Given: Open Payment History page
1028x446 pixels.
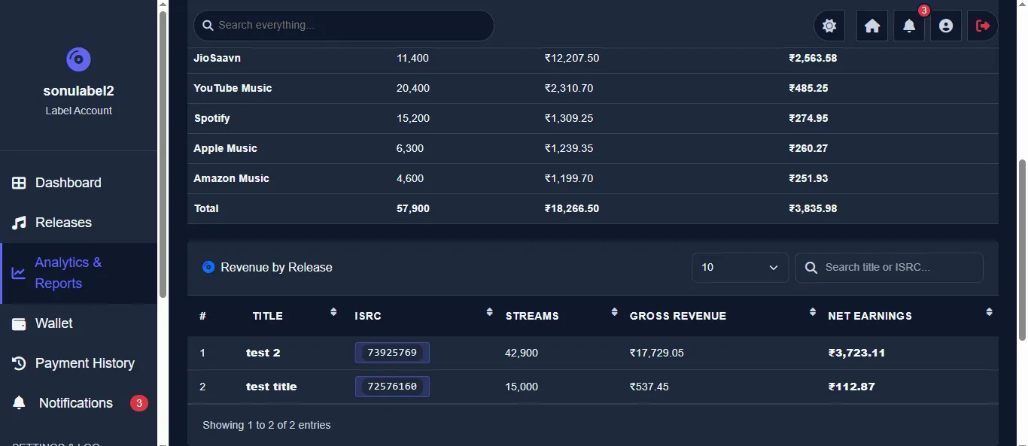Looking at the screenshot, I should (x=78, y=363).
